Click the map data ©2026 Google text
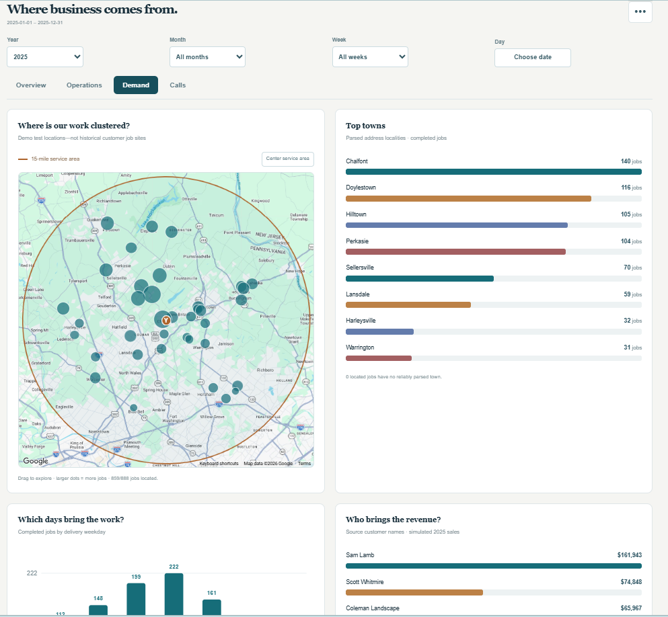This screenshot has width=668, height=617. coord(268,463)
